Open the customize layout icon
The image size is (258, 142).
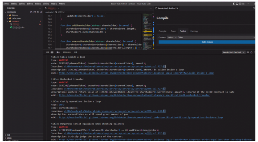[243, 4]
